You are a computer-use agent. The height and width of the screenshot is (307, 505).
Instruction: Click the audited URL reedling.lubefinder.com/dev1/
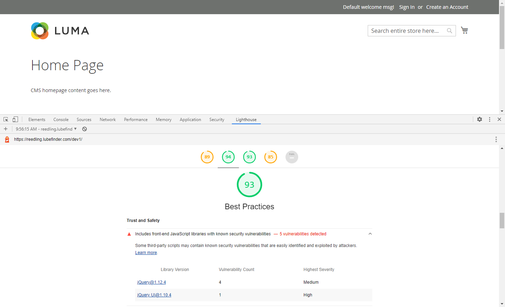point(48,139)
